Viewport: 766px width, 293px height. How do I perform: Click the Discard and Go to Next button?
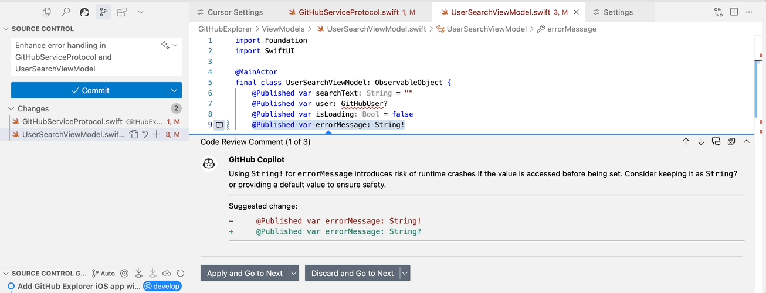click(352, 273)
